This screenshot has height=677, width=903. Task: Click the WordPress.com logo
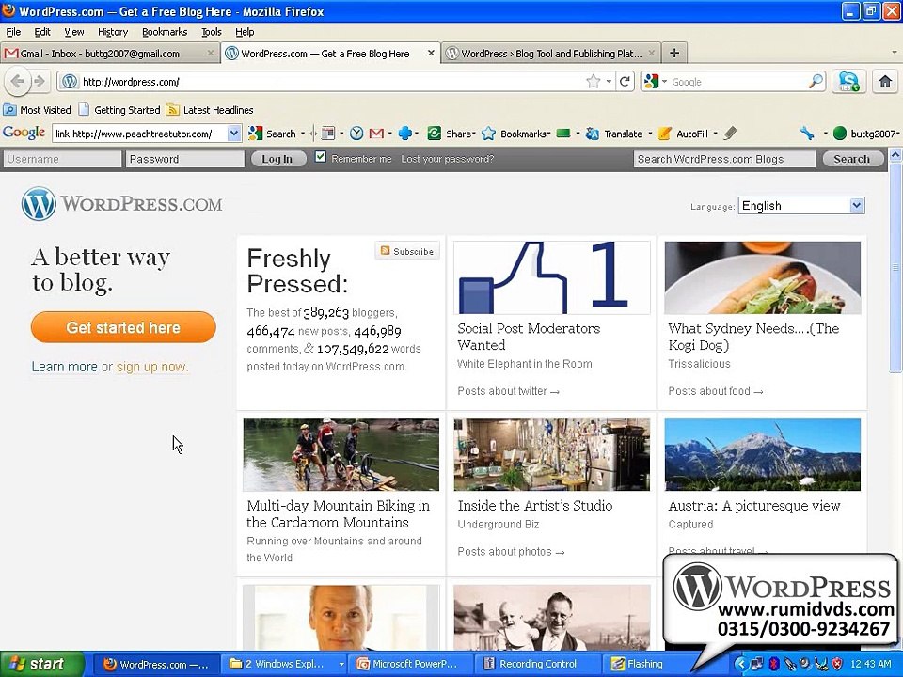(x=121, y=204)
